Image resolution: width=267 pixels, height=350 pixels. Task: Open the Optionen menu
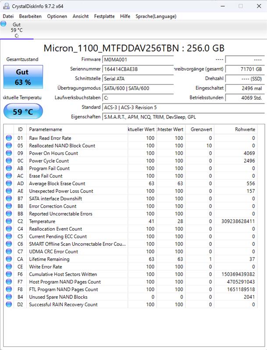(57, 16)
